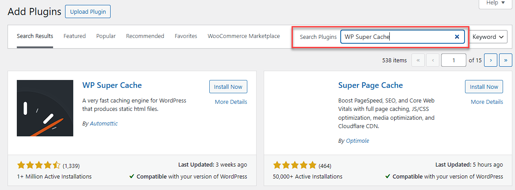
Task: View More Details for WP Super Cache
Action: 231,102
